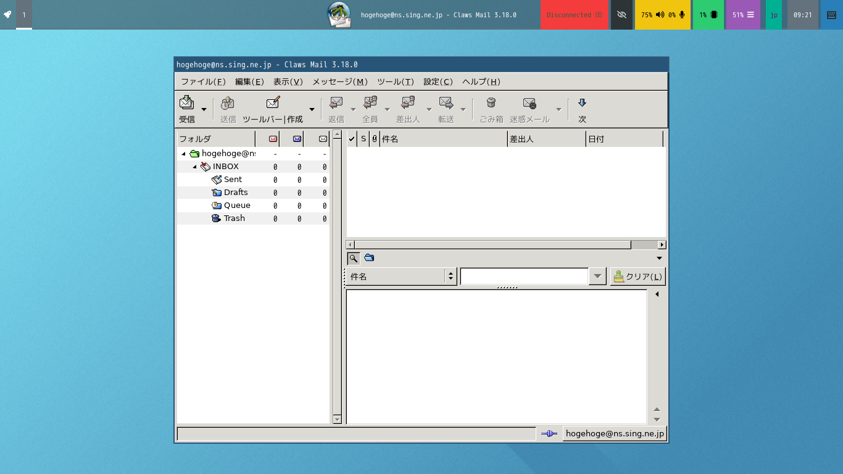Click the quick search text field
The width and height of the screenshot is (843, 474).
click(x=524, y=276)
